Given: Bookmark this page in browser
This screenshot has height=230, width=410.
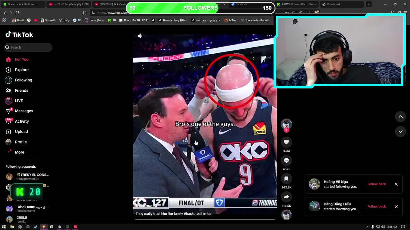Looking at the screenshot, I should pos(85,13).
